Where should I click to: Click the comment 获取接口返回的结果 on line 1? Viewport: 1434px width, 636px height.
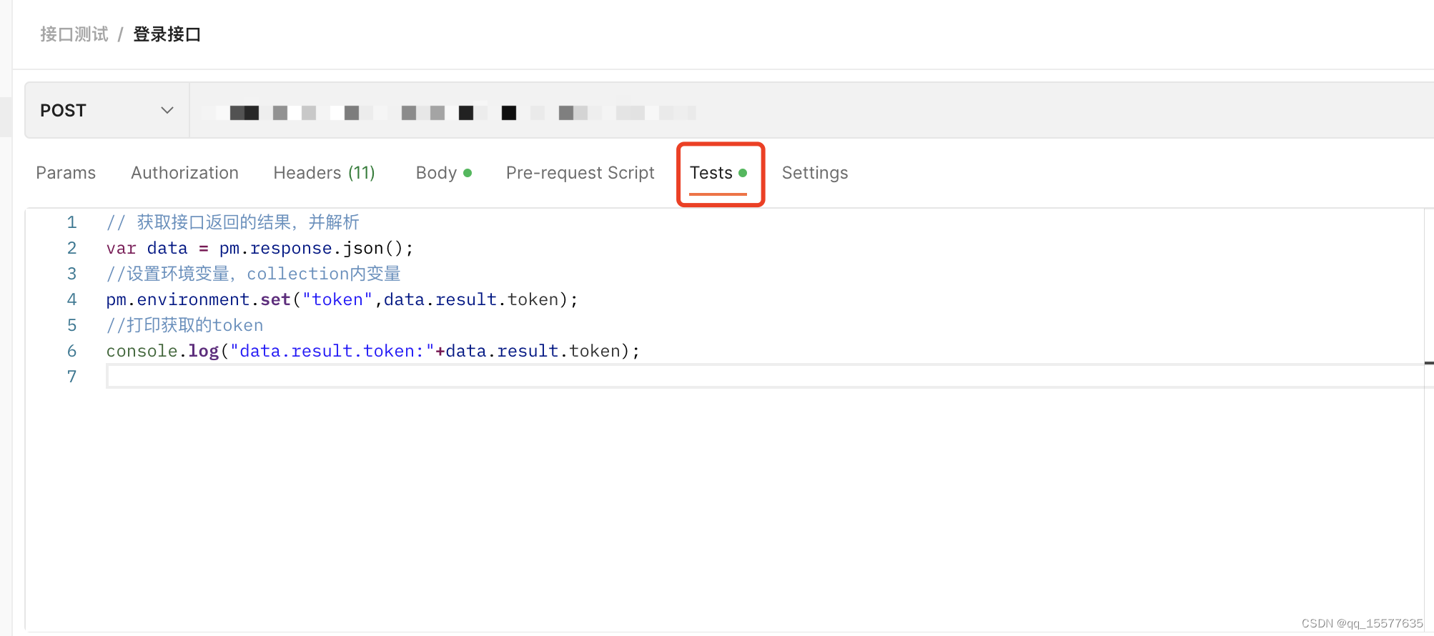pyautogui.click(x=232, y=222)
